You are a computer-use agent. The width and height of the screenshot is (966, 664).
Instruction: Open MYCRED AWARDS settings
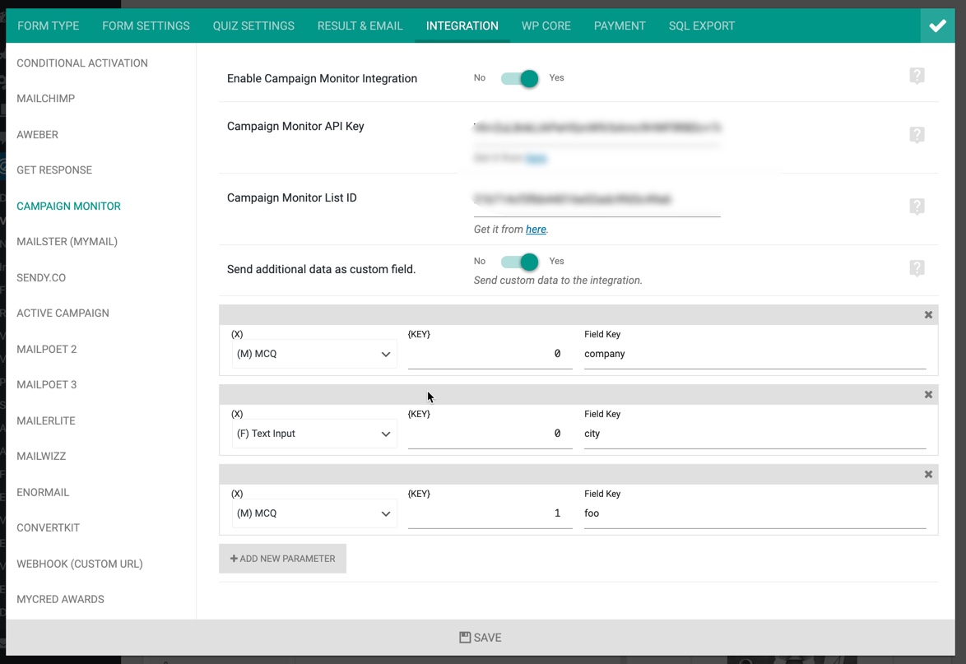[x=60, y=599]
